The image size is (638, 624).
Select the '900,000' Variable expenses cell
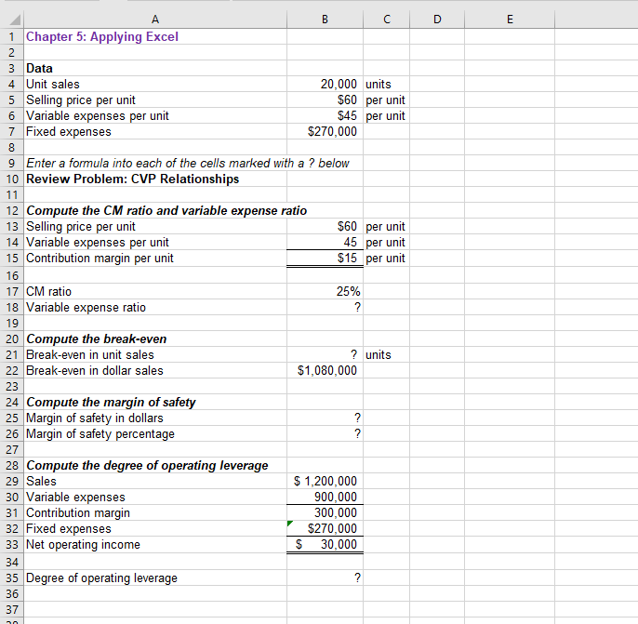(325, 498)
